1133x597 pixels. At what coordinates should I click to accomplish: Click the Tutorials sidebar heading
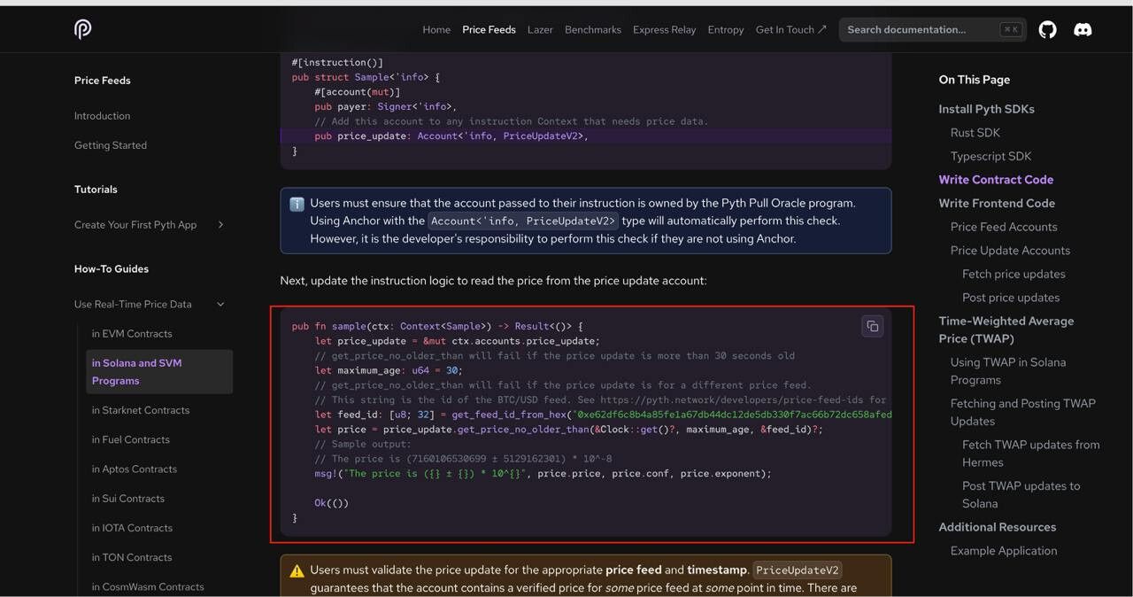[x=96, y=190]
